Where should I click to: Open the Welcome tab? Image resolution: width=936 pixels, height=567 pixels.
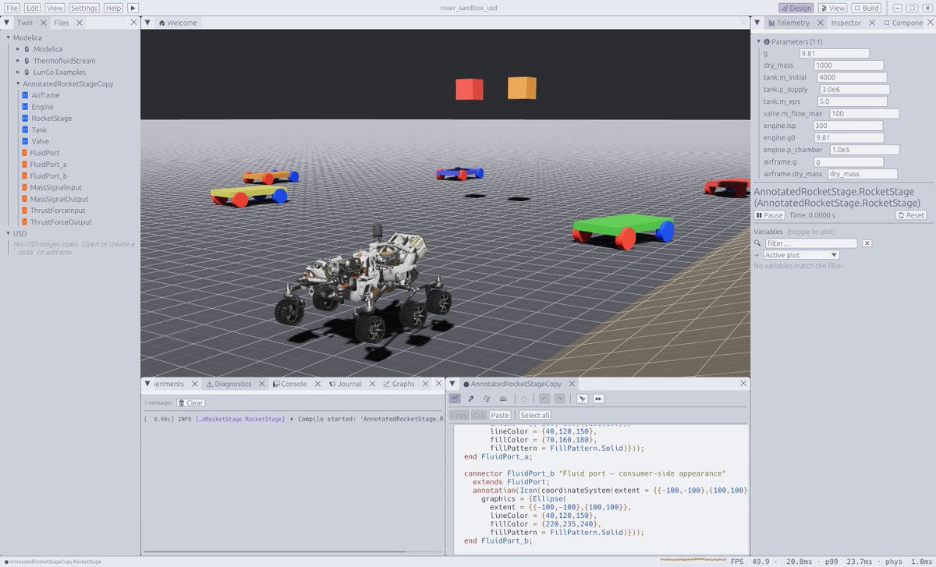tap(178, 23)
